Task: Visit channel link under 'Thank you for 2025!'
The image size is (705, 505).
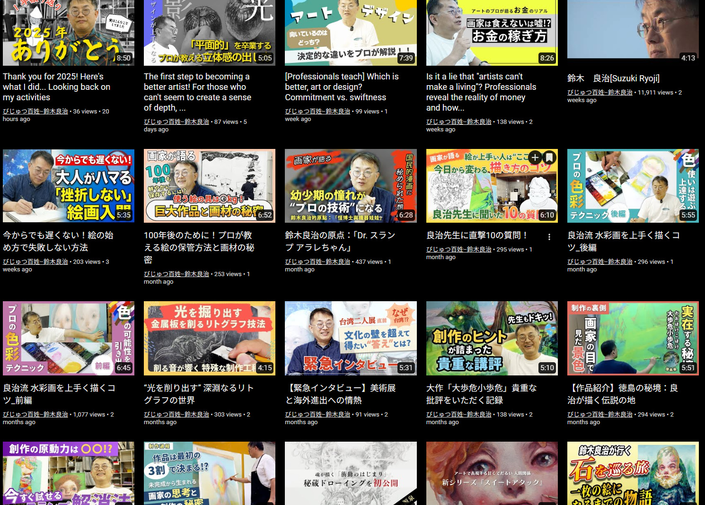Action: 35,112
